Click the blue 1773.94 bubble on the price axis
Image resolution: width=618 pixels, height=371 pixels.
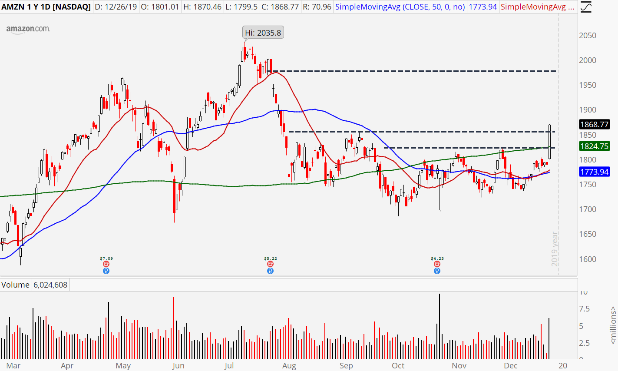point(595,172)
